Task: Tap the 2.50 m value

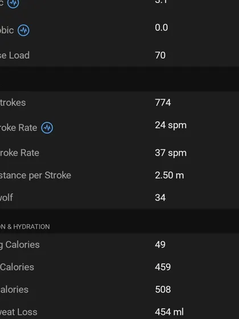Action: pos(170,175)
